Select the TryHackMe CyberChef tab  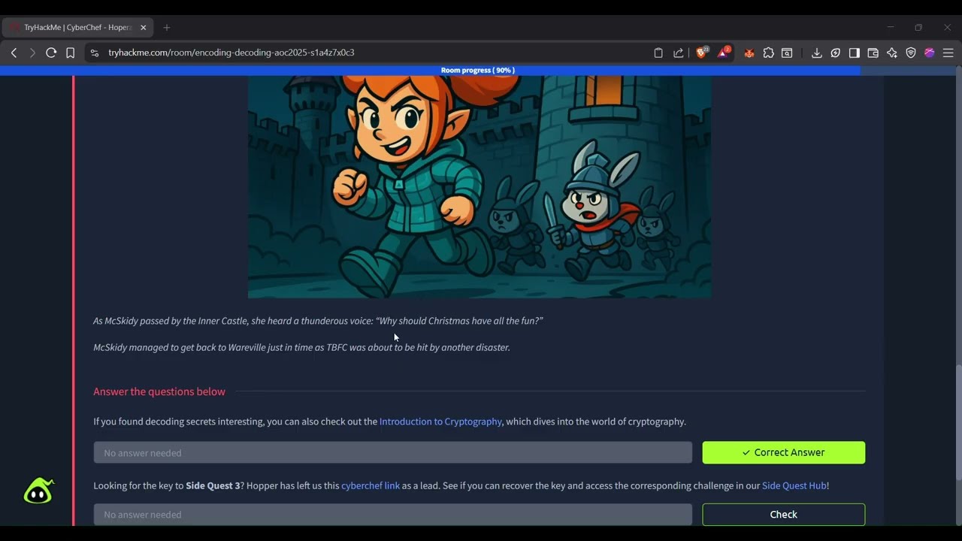[77, 27]
